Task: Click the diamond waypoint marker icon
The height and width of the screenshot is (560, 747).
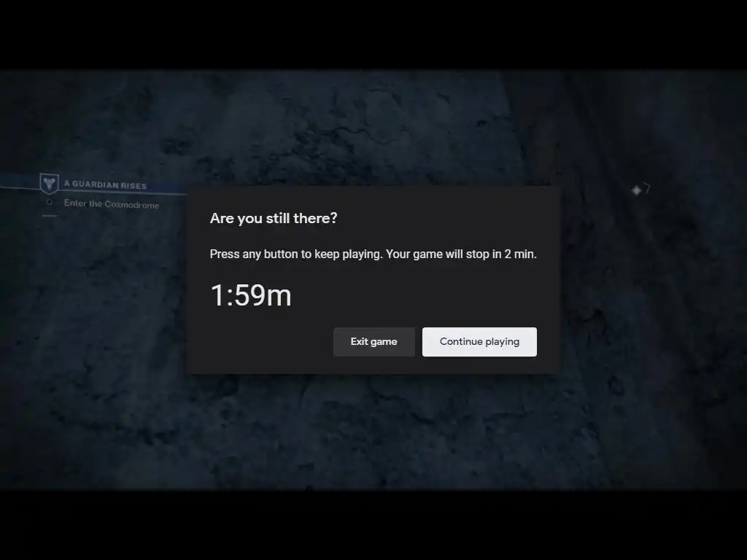Action: pos(636,190)
